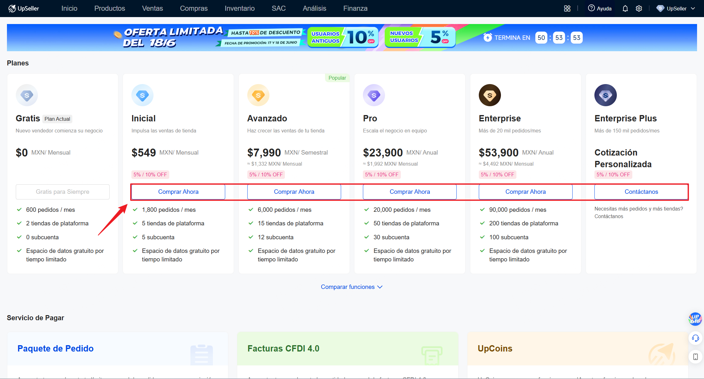Click '1,800 pedidos / mes' feature line
Image resolution: width=704 pixels, height=379 pixels.
[169, 210]
